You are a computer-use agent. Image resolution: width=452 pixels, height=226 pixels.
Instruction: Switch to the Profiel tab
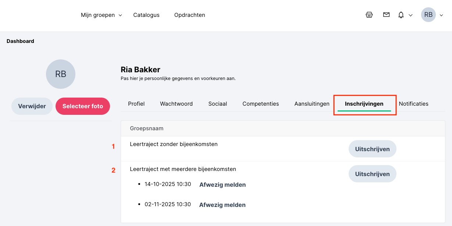click(136, 104)
